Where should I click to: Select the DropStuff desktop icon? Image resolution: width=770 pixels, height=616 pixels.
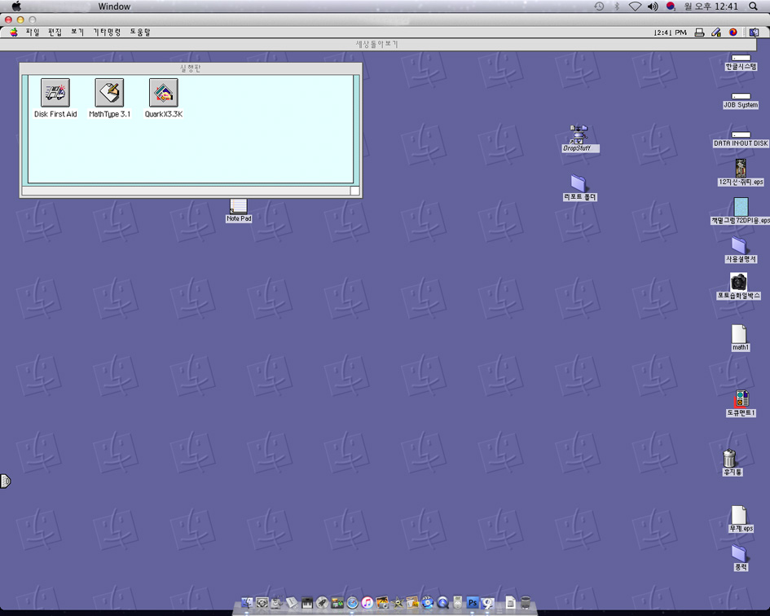click(579, 135)
